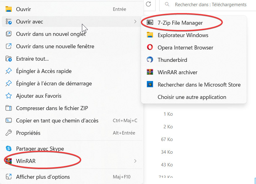Image resolution: width=256 pixels, height=184 pixels.
Task: Click the extract folder icon beside Extraire tout
Action: coord(8,59)
